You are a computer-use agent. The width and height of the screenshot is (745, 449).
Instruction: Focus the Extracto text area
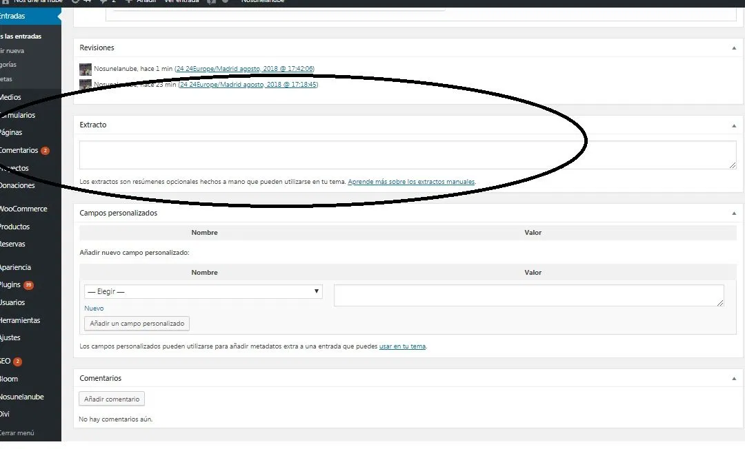[x=407, y=155]
